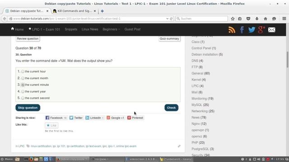
Task: Click the Like star button
Action: coord(51,125)
